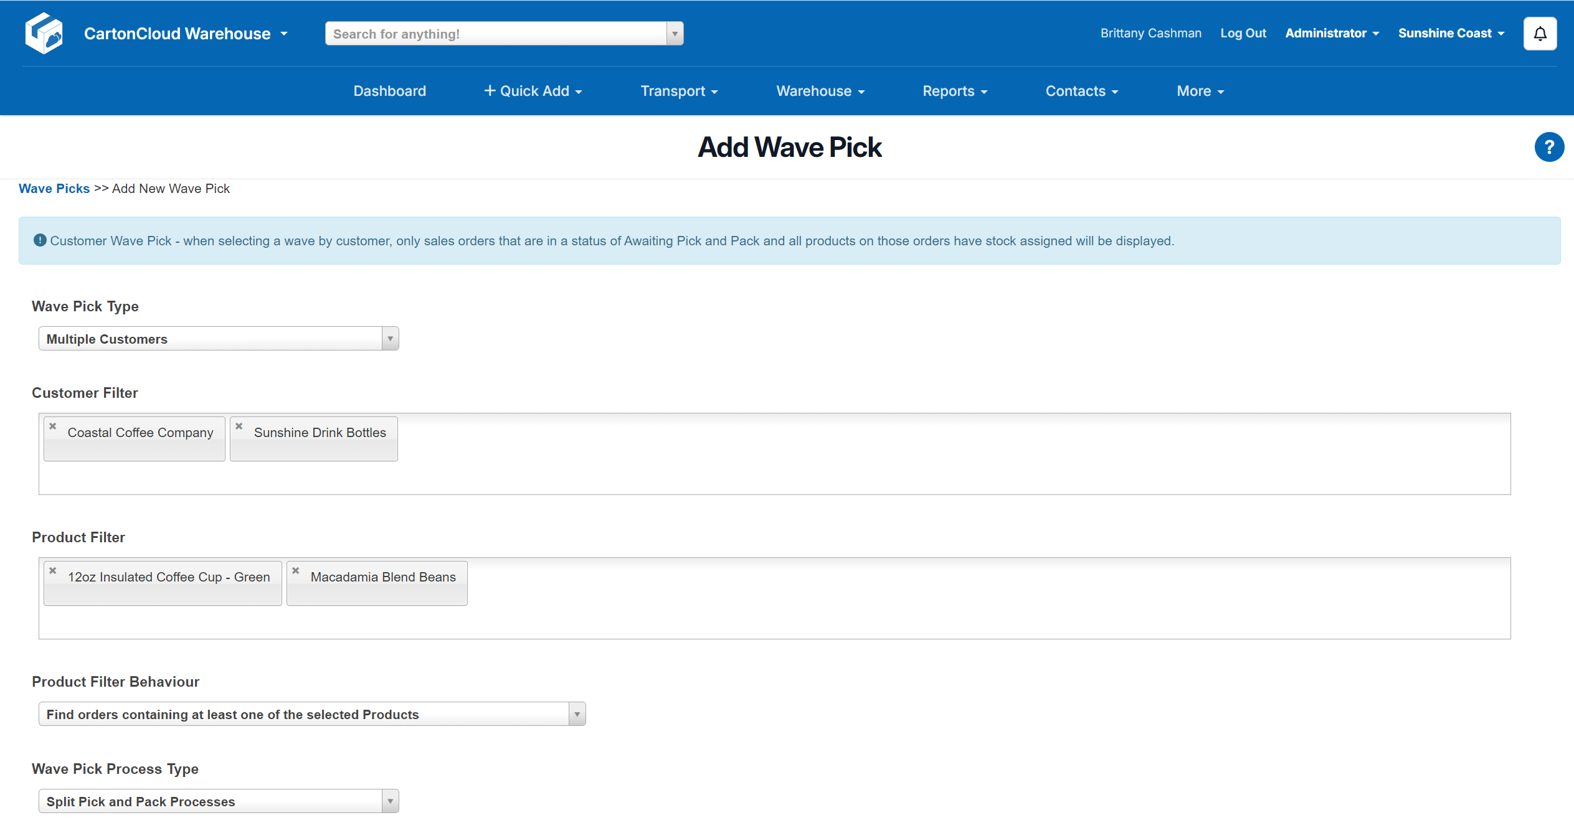
Task: Open the notification bell
Action: [x=1540, y=33]
